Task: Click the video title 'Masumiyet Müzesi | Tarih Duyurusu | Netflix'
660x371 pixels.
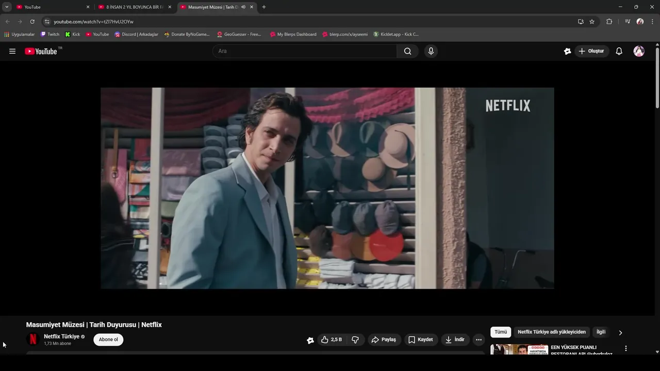Action: click(x=94, y=325)
